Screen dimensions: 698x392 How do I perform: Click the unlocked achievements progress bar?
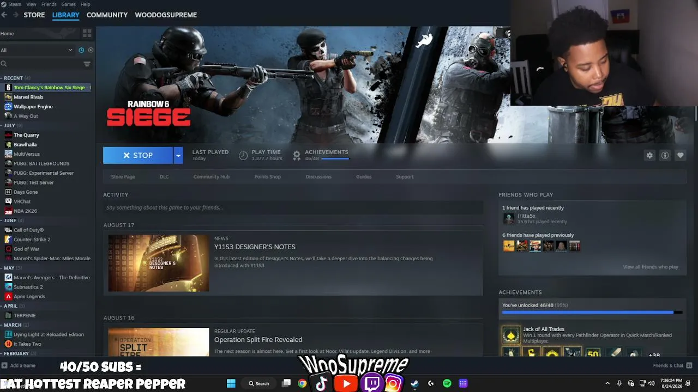pyautogui.click(x=592, y=313)
